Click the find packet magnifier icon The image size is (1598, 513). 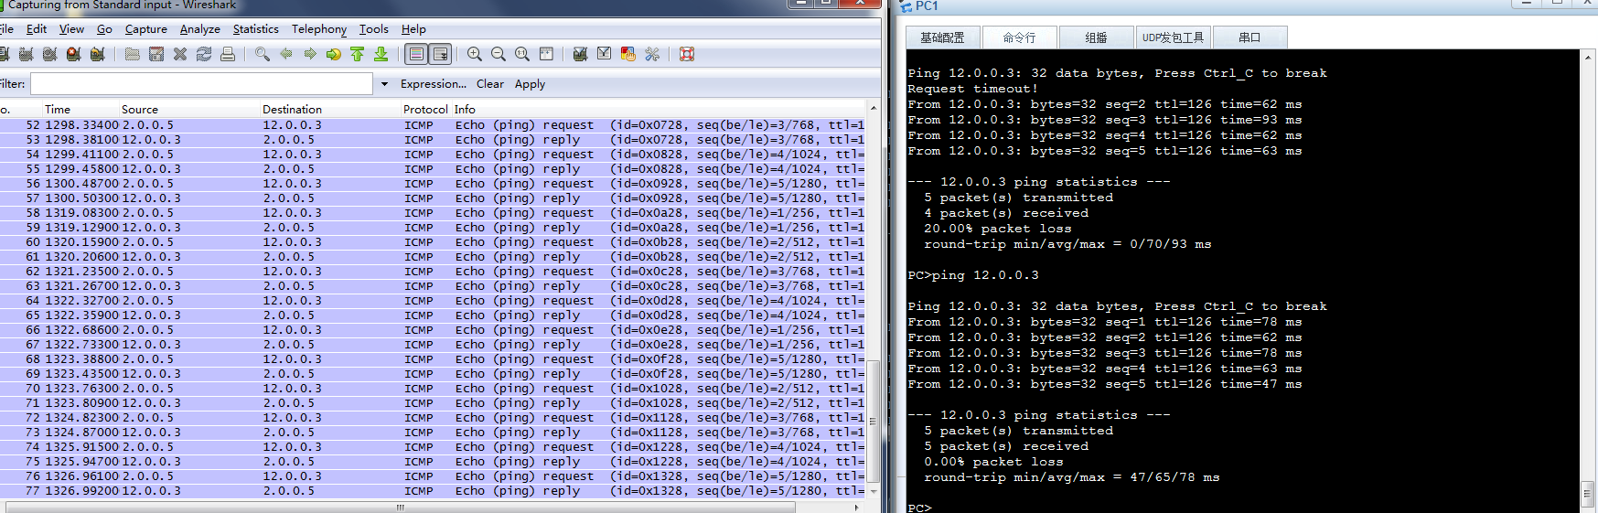coord(263,55)
